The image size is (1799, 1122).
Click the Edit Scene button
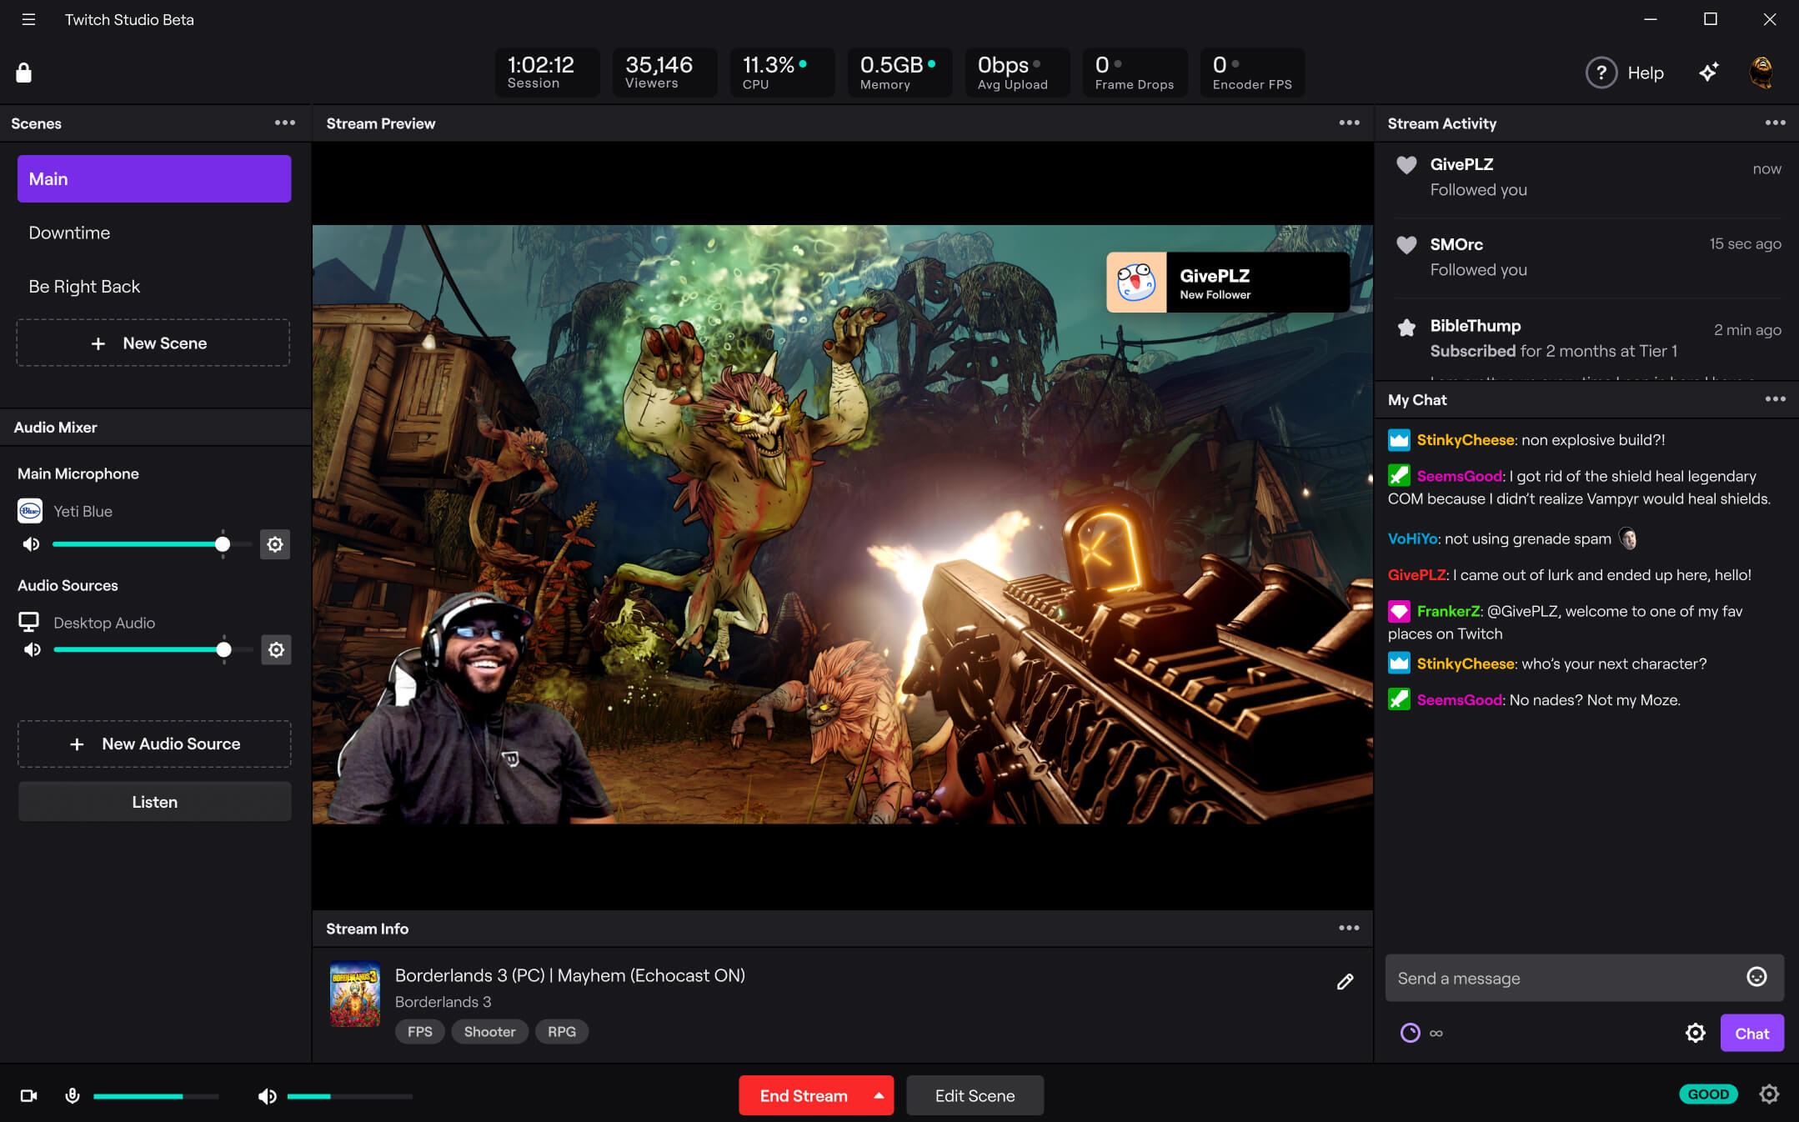coord(973,1094)
